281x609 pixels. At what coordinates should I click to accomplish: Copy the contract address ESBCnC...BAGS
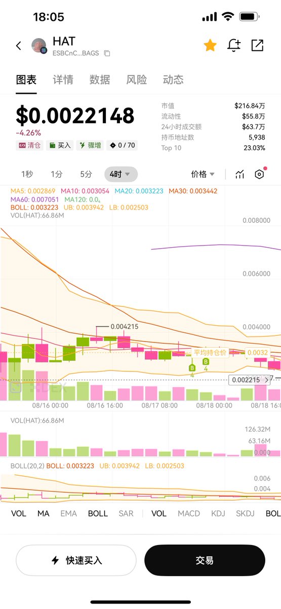point(107,53)
